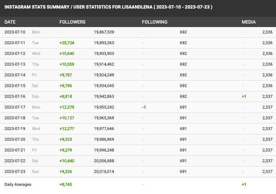This screenshot has height=194, width=276.
Task: Click the Sat label for 2023-07-22
Action: pyautogui.click(x=35, y=161)
